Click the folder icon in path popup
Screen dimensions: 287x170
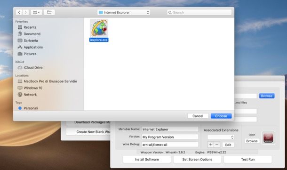tap(101, 12)
